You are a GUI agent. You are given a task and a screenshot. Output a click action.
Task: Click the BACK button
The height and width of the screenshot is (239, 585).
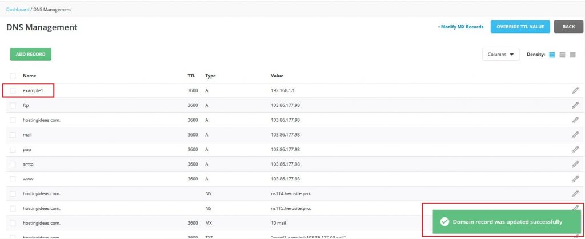point(568,27)
